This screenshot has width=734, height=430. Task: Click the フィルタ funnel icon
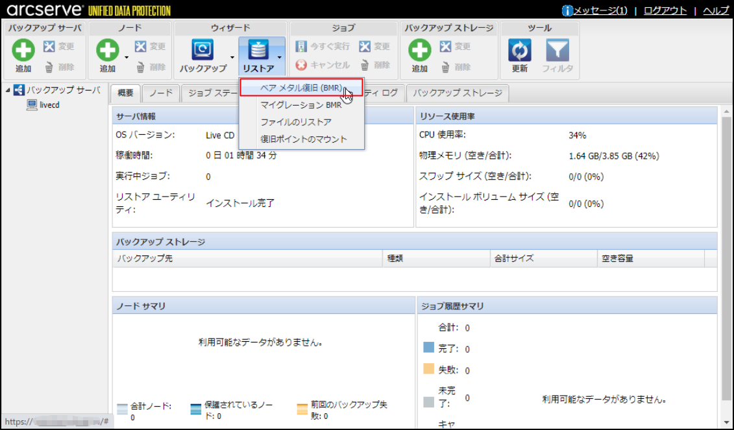coord(557,51)
